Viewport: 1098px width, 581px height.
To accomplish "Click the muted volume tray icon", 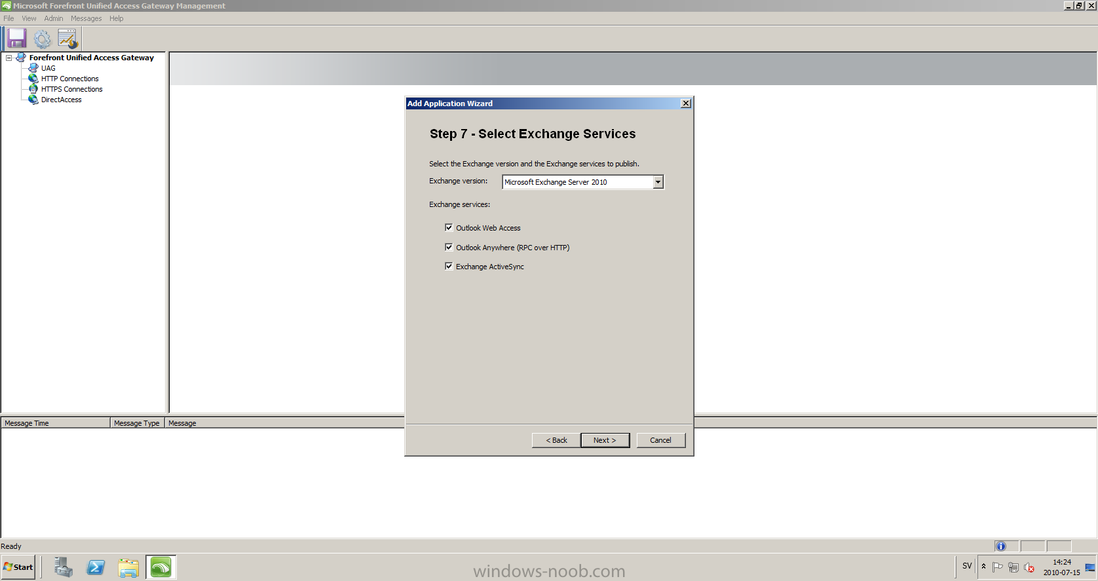I will [x=1029, y=567].
